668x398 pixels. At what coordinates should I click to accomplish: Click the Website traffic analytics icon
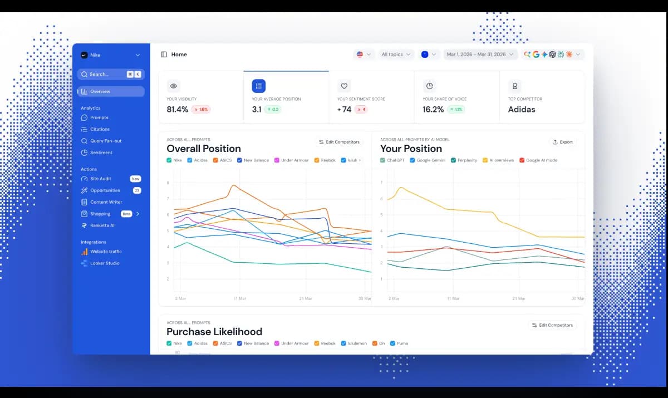(x=84, y=252)
